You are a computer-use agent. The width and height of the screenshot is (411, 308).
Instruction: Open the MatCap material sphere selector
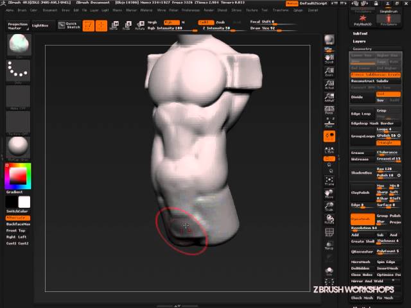click(x=18, y=148)
